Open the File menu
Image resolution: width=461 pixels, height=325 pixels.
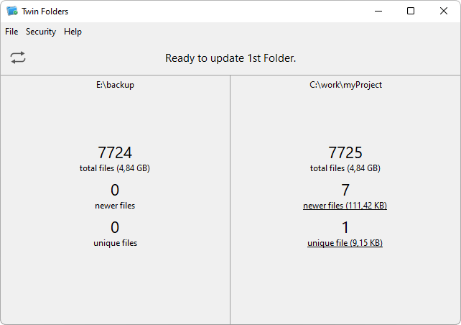11,32
